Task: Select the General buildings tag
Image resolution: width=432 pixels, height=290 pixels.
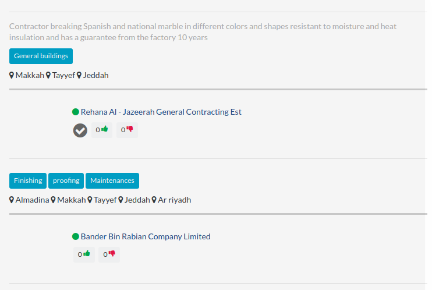Action: click(x=41, y=56)
